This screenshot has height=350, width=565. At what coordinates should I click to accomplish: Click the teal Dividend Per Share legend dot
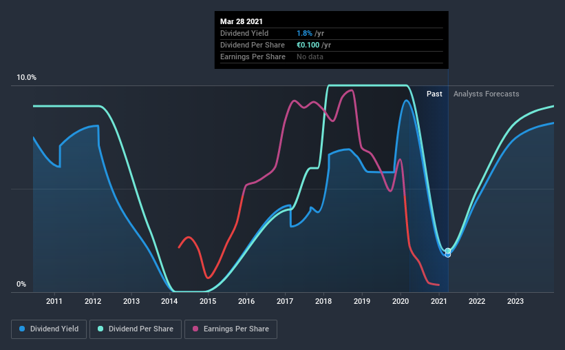(100, 329)
